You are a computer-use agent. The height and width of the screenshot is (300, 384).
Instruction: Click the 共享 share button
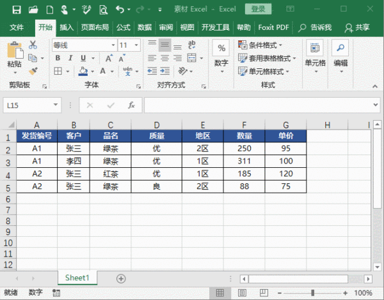coord(357,27)
